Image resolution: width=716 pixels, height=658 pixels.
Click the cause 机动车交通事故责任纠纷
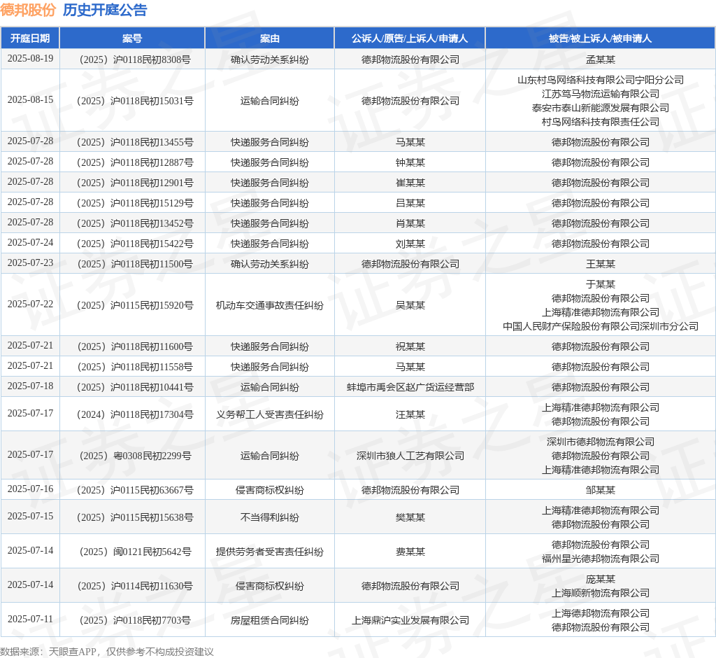[x=270, y=305]
